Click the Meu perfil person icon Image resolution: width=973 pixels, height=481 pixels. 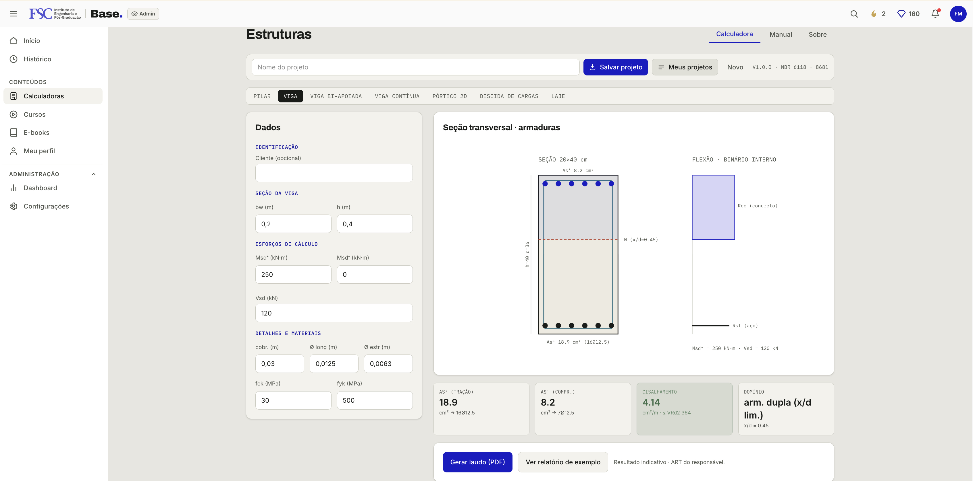pyautogui.click(x=14, y=151)
